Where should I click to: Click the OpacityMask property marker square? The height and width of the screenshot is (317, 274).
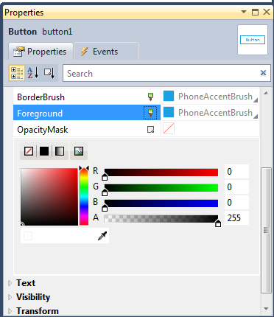click(x=150, y=130)
